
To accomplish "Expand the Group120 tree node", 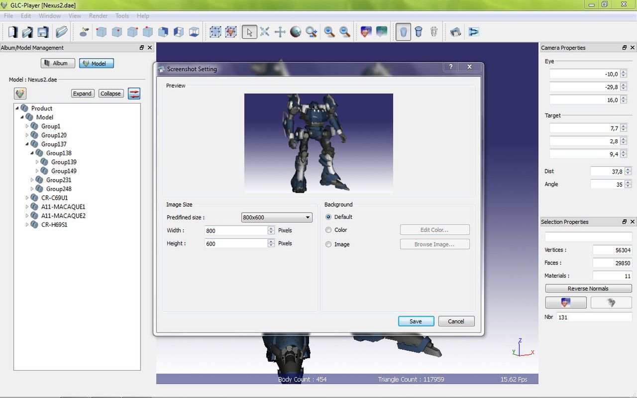I will point(27,135).
